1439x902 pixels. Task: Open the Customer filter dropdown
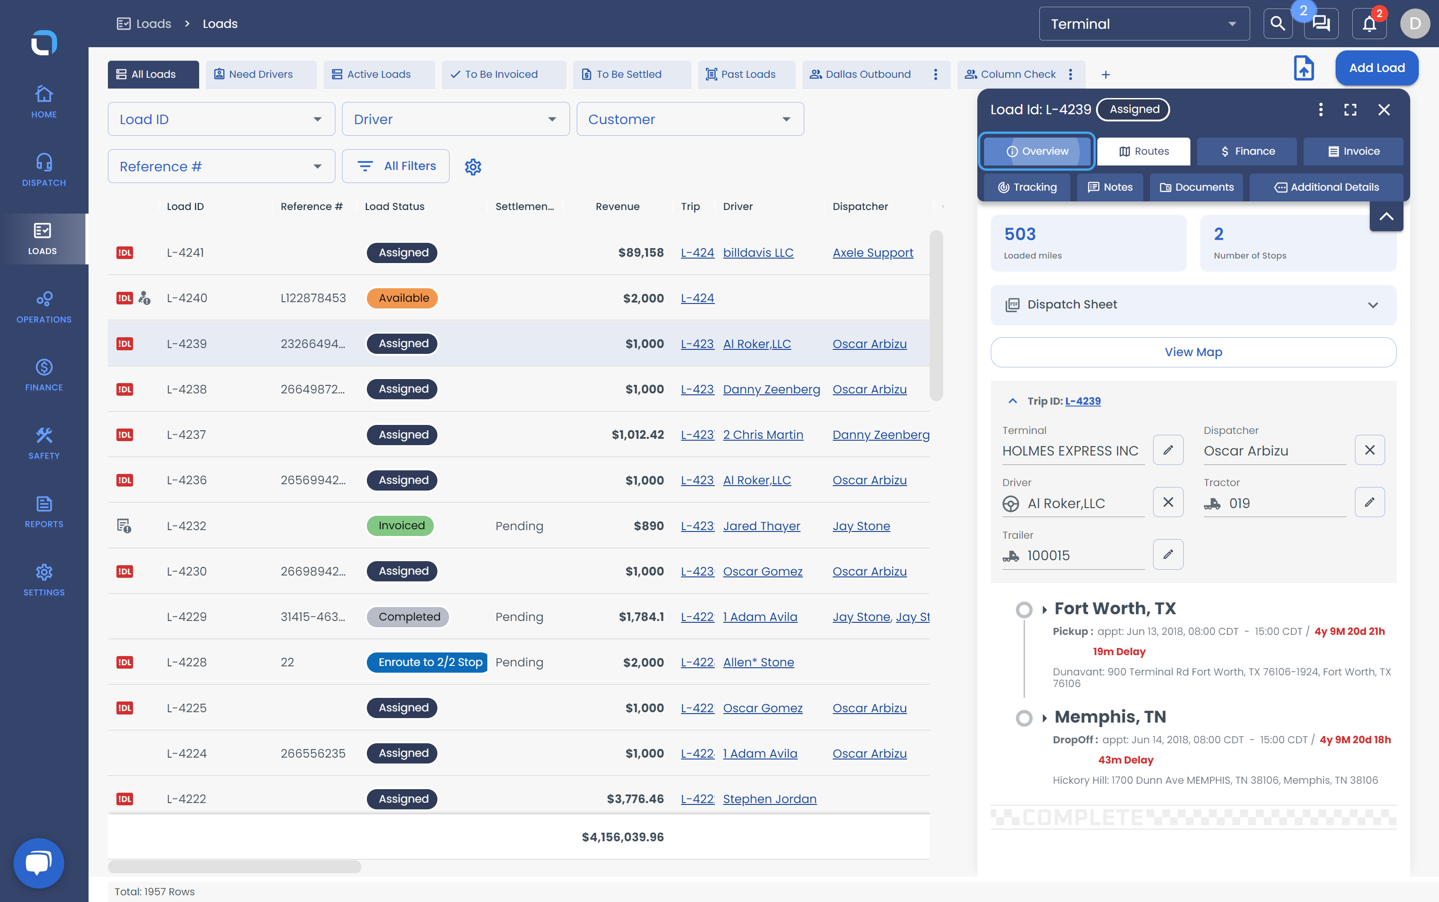[690, 119]
